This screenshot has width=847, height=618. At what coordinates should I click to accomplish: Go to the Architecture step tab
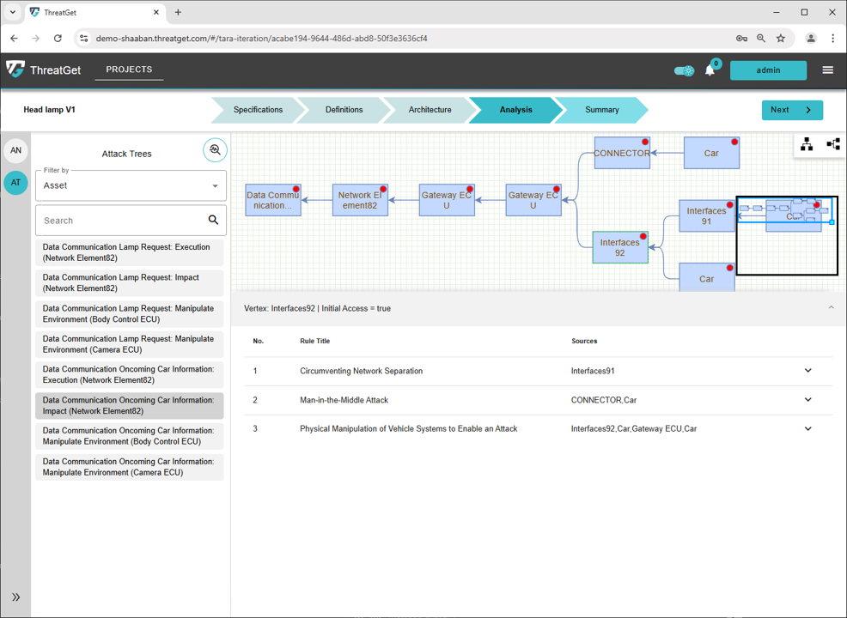click(430, 110)
